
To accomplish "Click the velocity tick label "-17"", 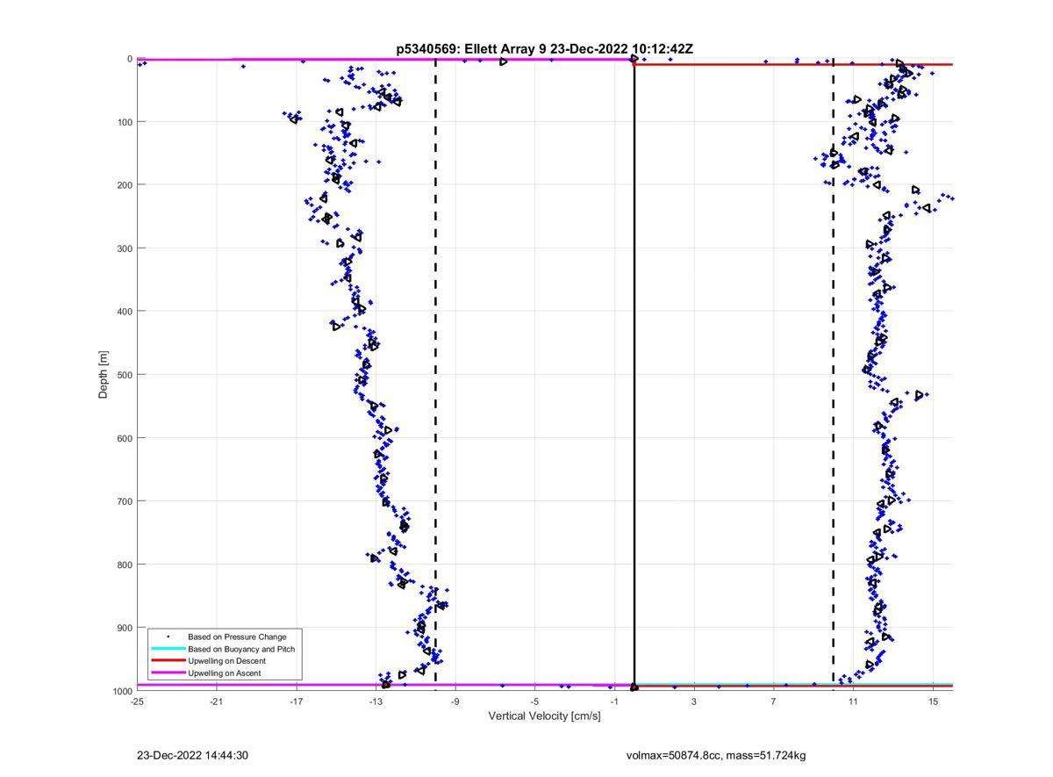I will (x=296, y=701).
